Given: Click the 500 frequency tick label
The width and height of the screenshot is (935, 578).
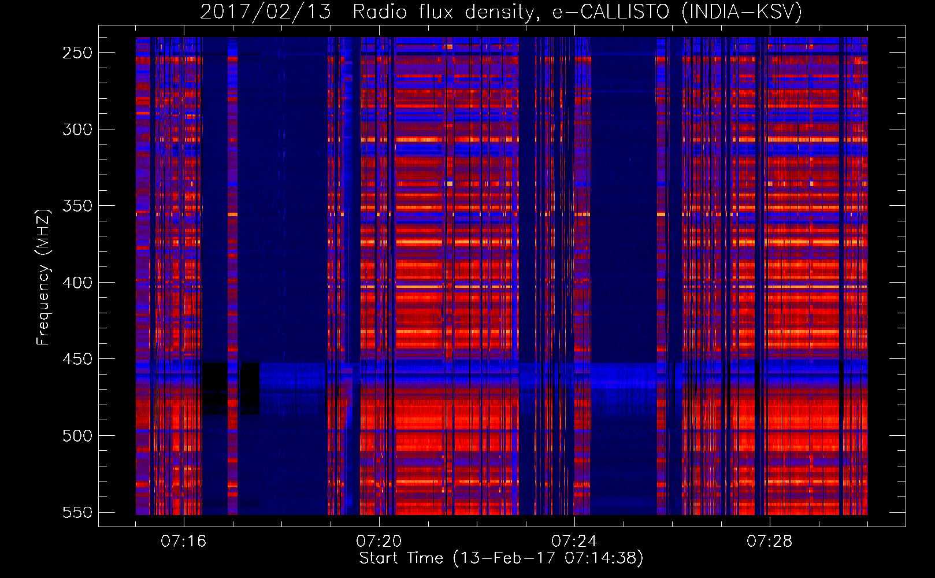Looking at the screenshot, I should [77, 436].
